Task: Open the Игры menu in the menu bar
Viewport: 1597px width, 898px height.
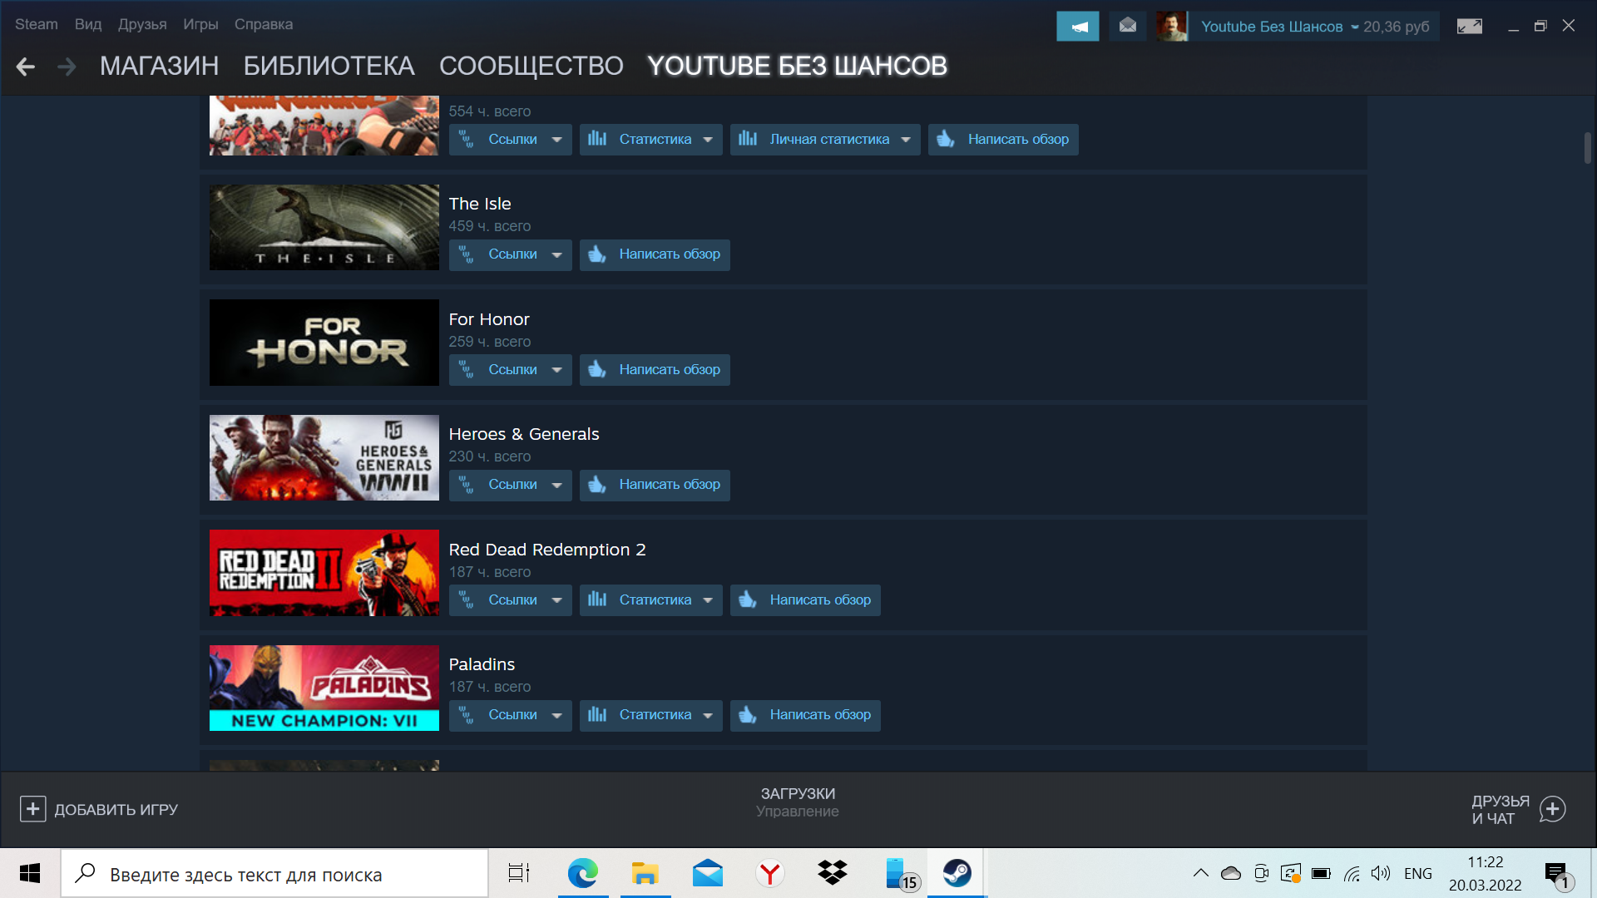Action: (200, 24)
